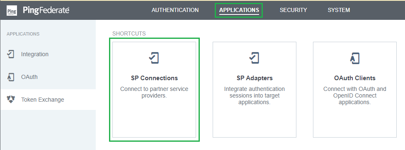Open the Authentication tab
Viewport: 405px width, 150px height.
pos(175,10)
